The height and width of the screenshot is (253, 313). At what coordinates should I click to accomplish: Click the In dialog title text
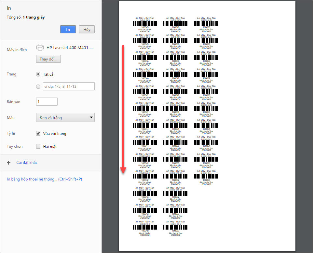point(9,8)
